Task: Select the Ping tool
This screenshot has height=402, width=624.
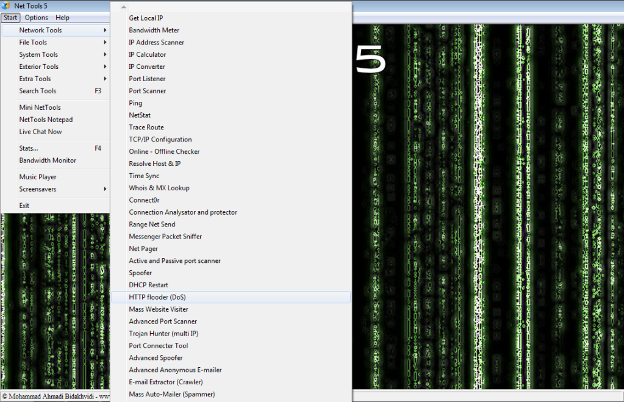Action: 231,103
